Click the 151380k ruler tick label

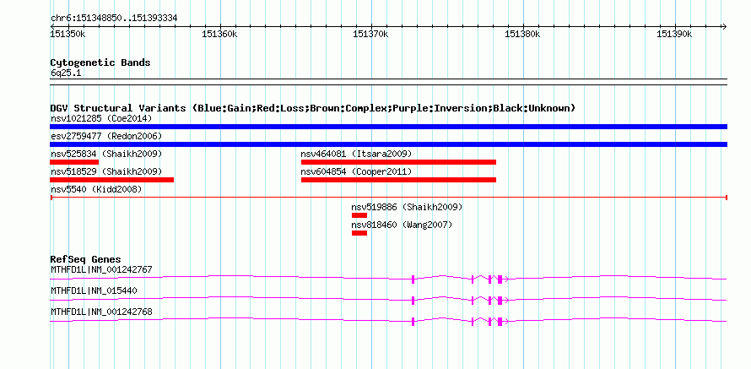point(523,35)
